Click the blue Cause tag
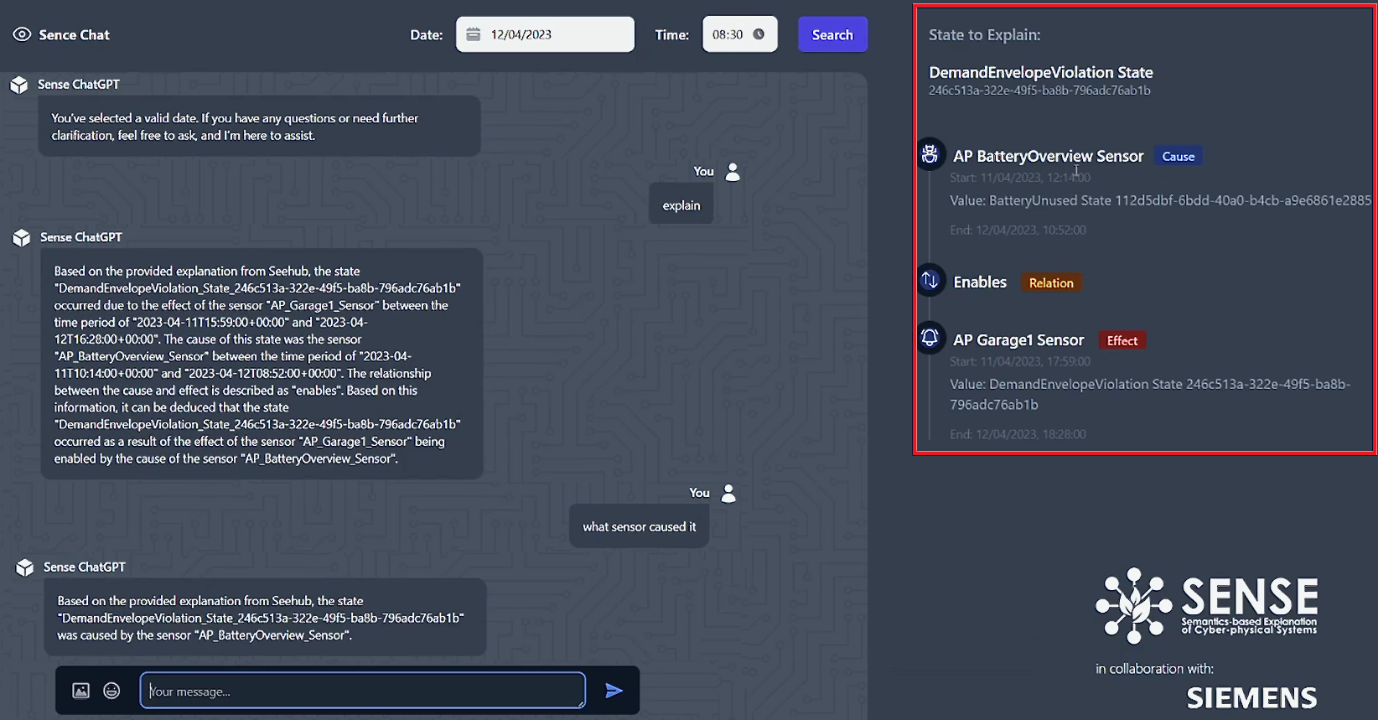 coord(1178,157)
